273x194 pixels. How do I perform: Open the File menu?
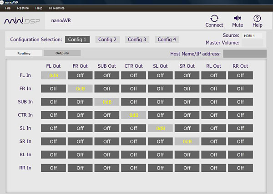pos(8,8)
